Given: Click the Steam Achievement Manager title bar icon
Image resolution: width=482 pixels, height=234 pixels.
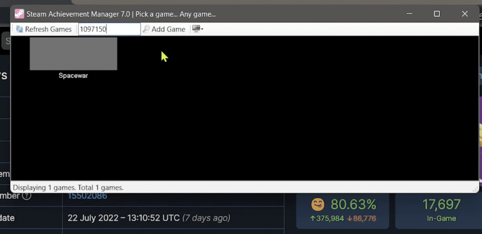Looking at the screenshot, I should tap(19, 14).
